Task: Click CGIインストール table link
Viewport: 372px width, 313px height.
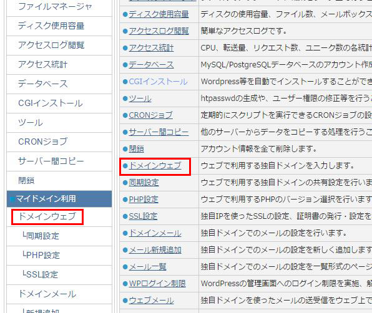Action: click(x=159, y=82)
